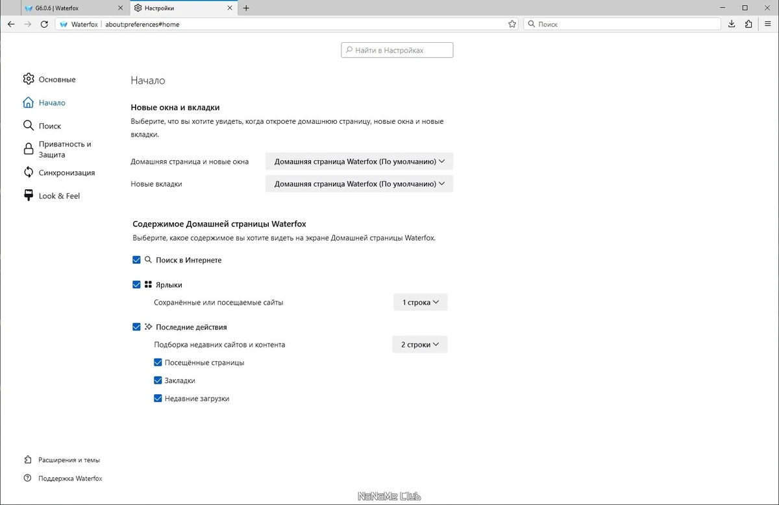Click the forward navigation arrow
The image size is (779, 505).
27,24
